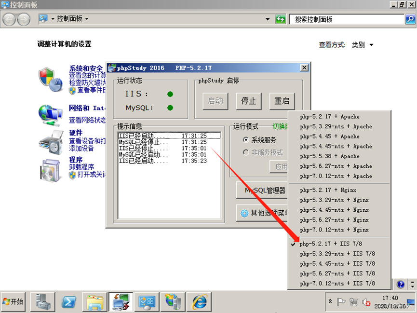Click phpStudy taskbar icon
Image resolution: width=417 pixels, height=313 pixels.
121,302
